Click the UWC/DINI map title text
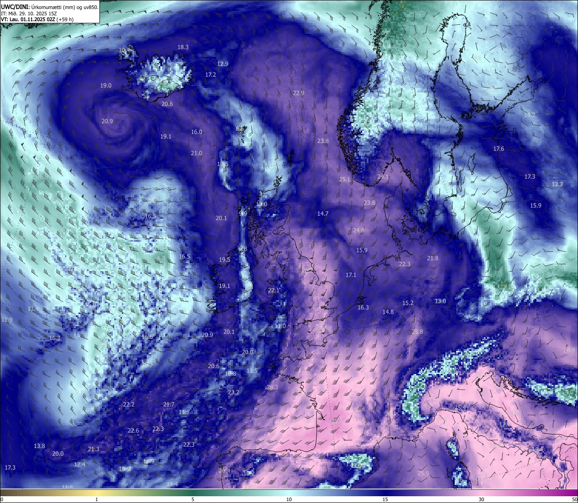578x503 pixels. coord(50,7)
